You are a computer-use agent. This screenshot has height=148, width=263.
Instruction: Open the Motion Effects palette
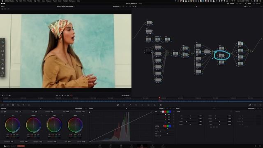29,105
